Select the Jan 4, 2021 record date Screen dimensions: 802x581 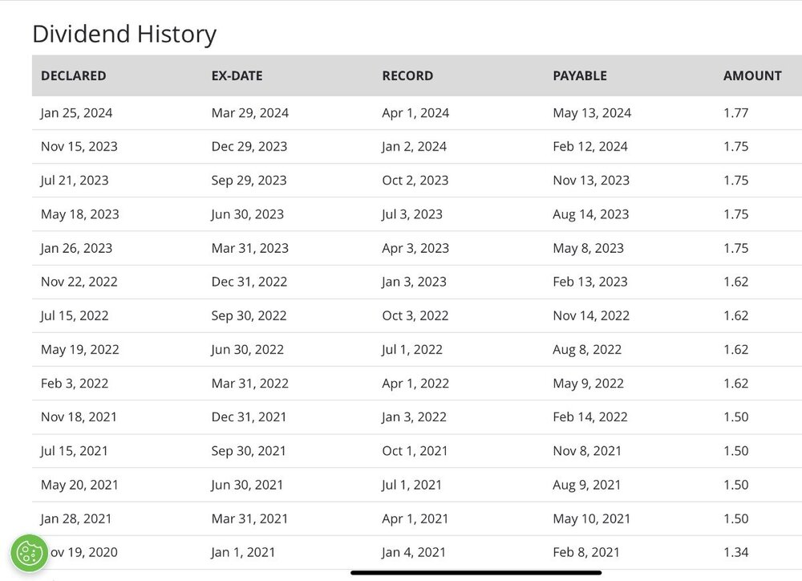(414, 552)
